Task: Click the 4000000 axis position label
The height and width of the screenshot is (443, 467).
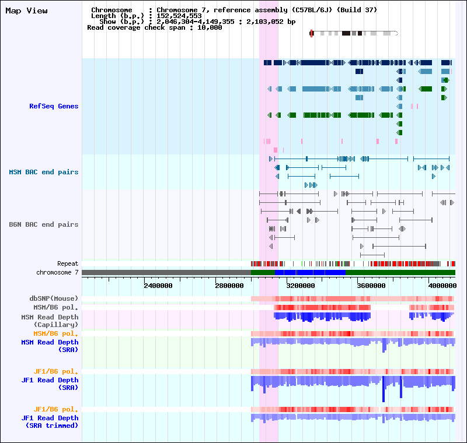Action: pos(442,286)
